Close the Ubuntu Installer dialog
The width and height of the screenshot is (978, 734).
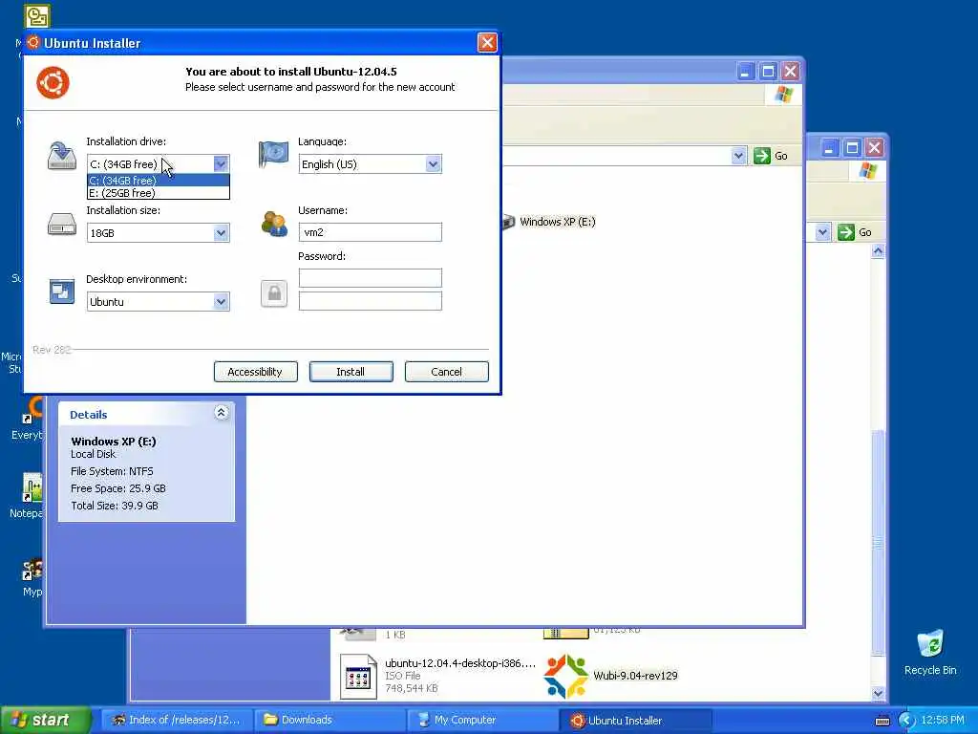coord(487,42)
